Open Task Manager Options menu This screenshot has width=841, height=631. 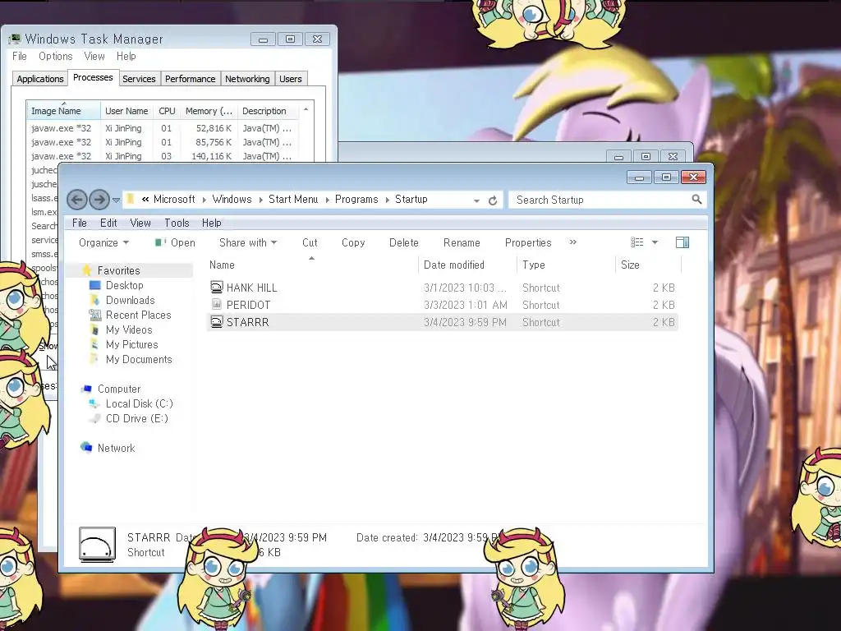pos(55,57)
